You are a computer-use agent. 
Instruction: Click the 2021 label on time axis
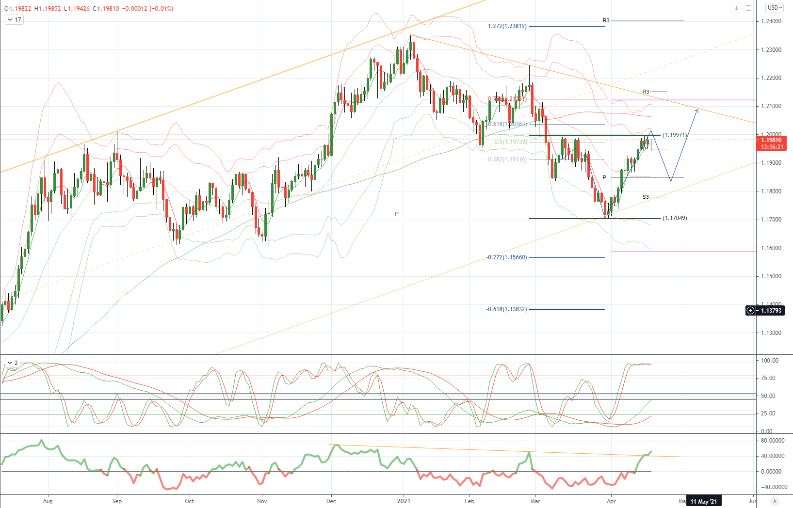tap(404, 501)
